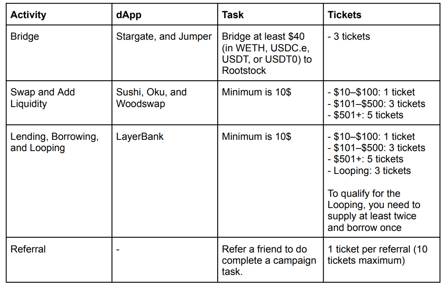Select the Swap and Add Liquidity cell
The width and height of the screenshot is (447, 287).
tap(59, 103)
